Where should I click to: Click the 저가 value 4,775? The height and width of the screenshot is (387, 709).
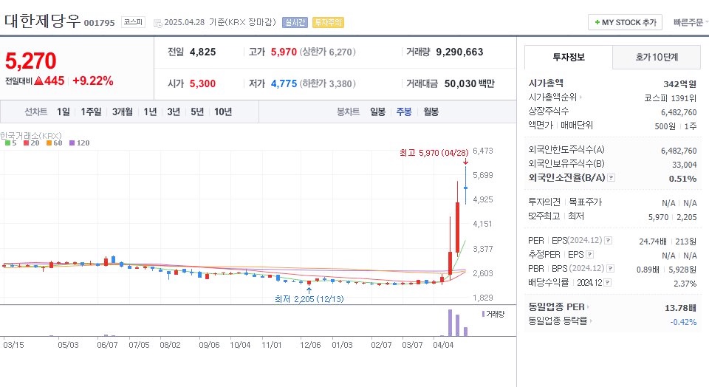tap(284, 83)
